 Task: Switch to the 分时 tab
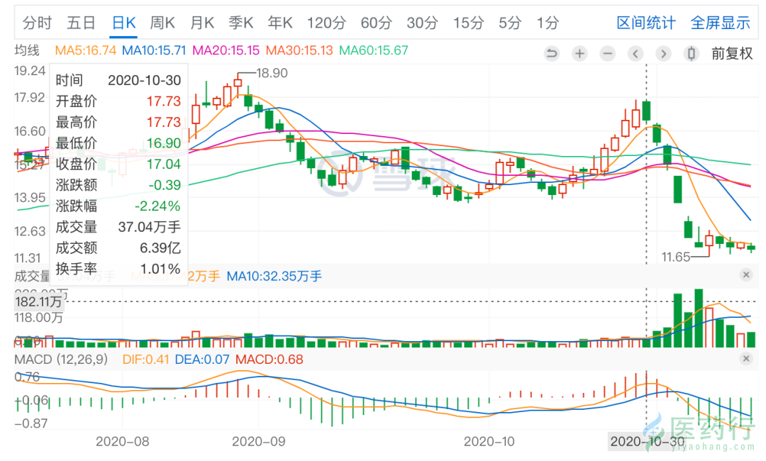[37, 23]
